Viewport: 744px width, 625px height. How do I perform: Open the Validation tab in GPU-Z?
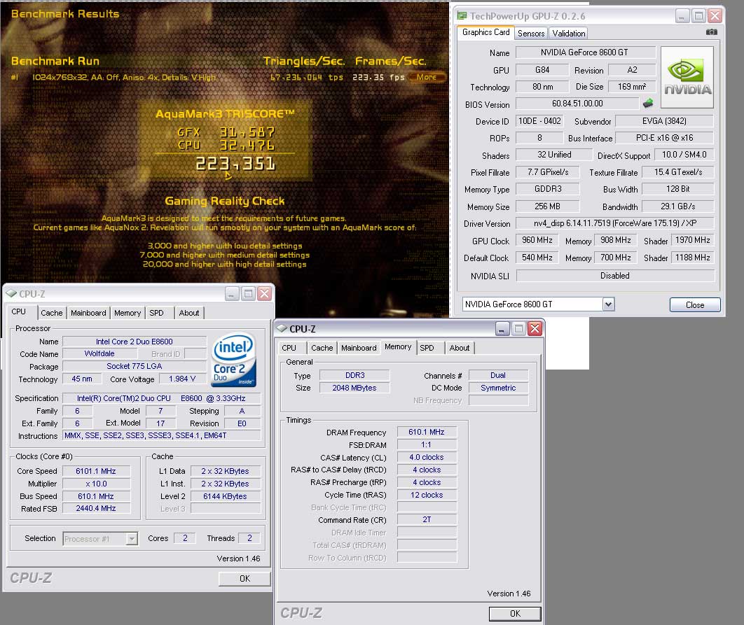pos(568,33)
